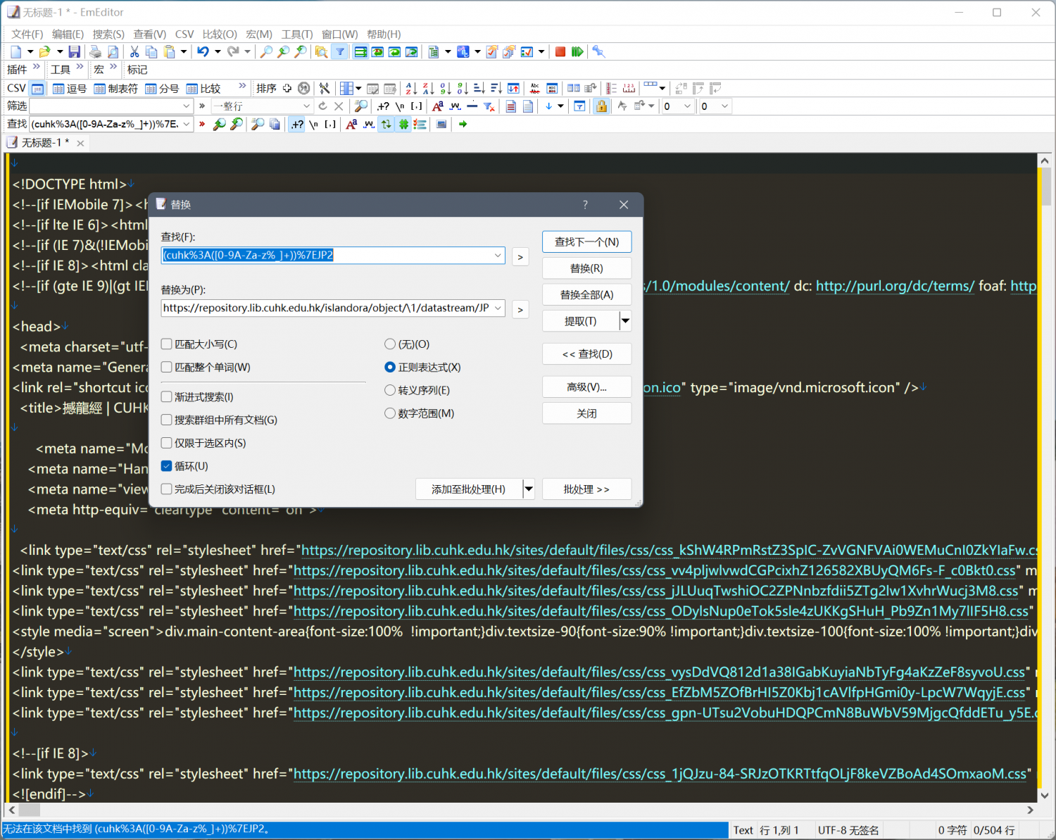Click the Find in Files icon
Image resolution: width=1056 pixels, height=840 pixels.
[x=322, y=51]
